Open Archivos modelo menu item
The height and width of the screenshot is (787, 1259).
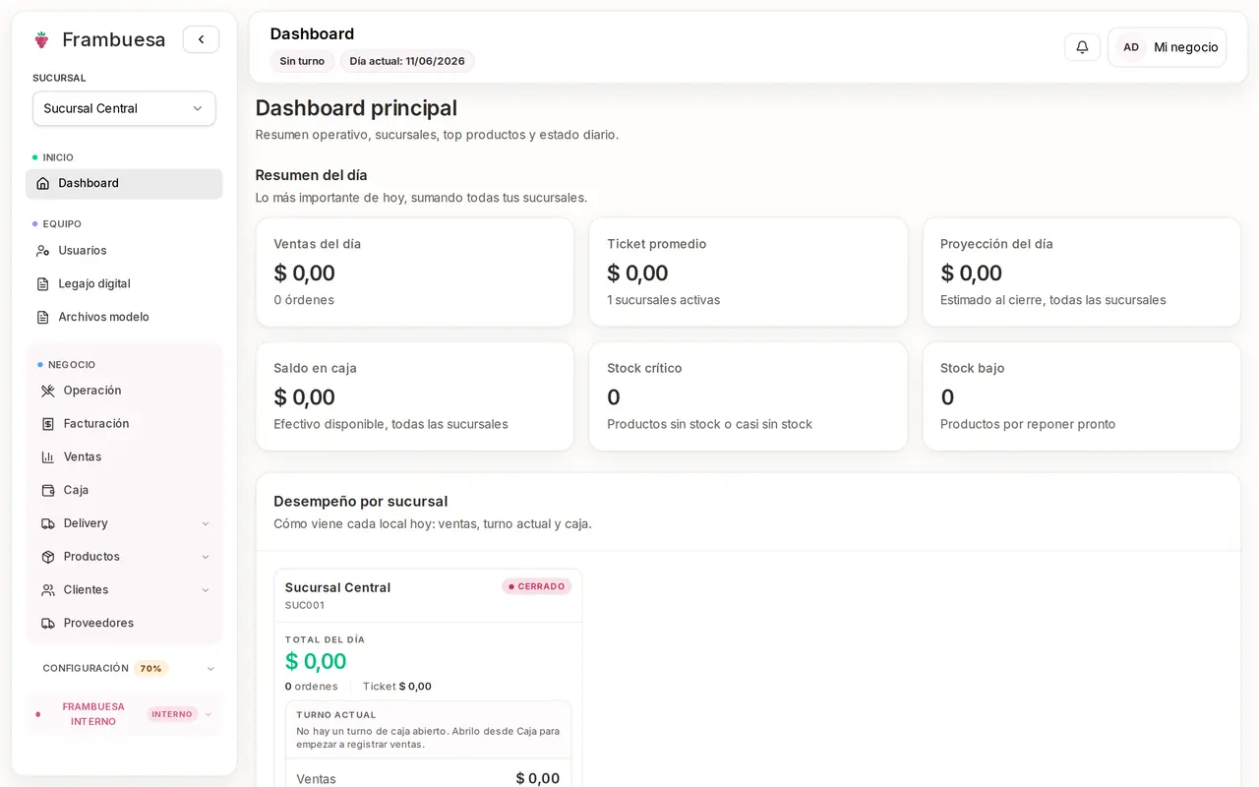(x=124, y=318)
